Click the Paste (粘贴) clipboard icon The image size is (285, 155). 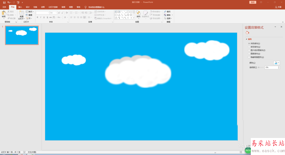(4, 13)
